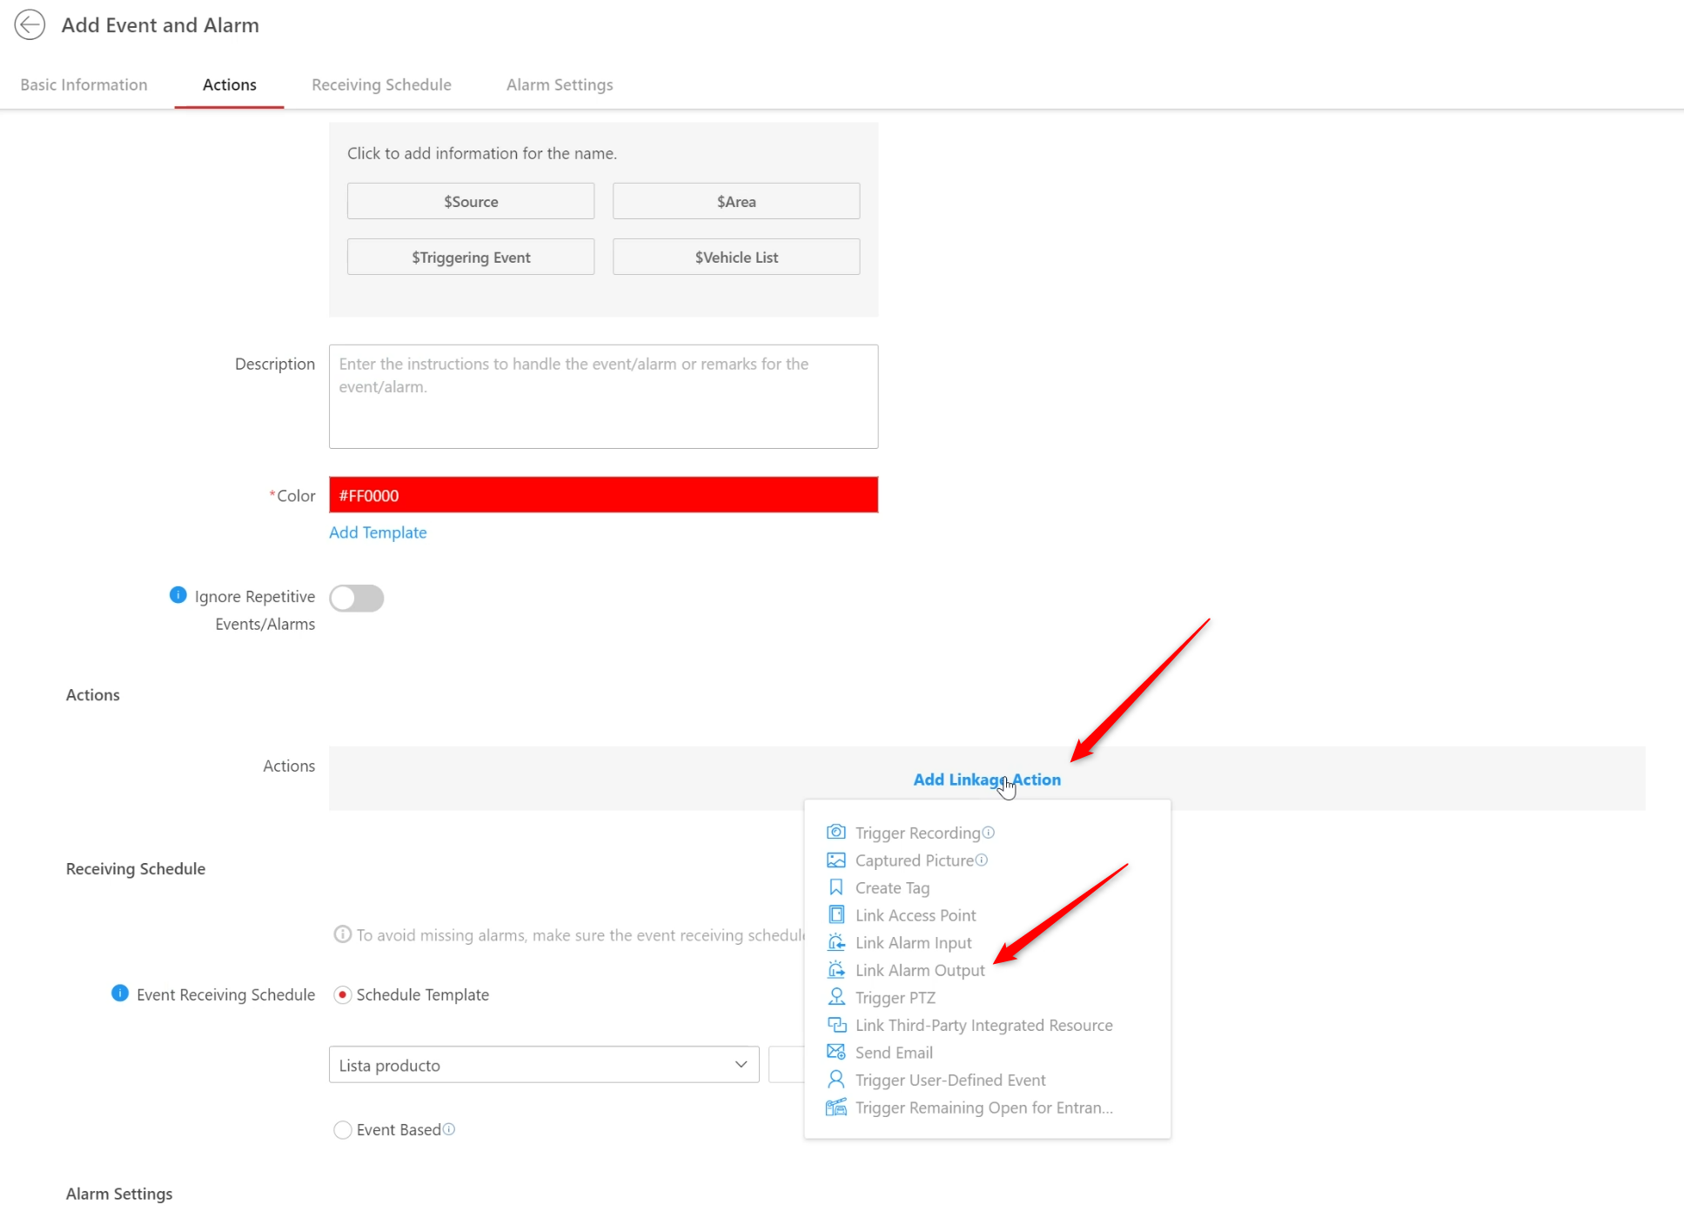Click info icon beside Event Receiving Schedule
The image size is (1684, 1211).
tap(120, 994)
